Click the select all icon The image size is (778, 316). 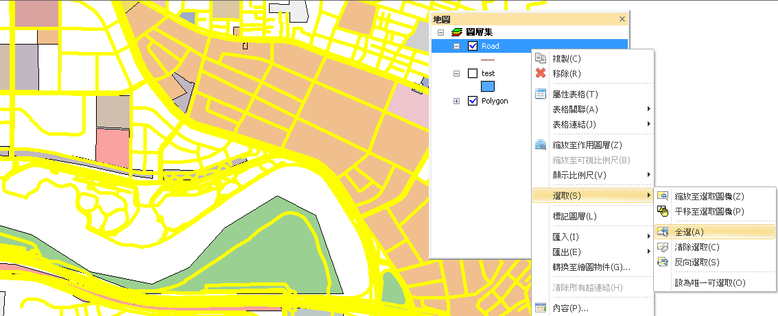(662, 232)
